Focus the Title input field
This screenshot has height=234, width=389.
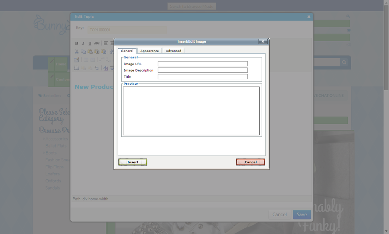[x=203, y=77]
